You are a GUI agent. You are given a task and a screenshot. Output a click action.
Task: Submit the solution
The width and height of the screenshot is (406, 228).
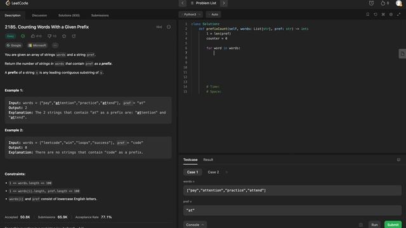[x=393, y=225]
